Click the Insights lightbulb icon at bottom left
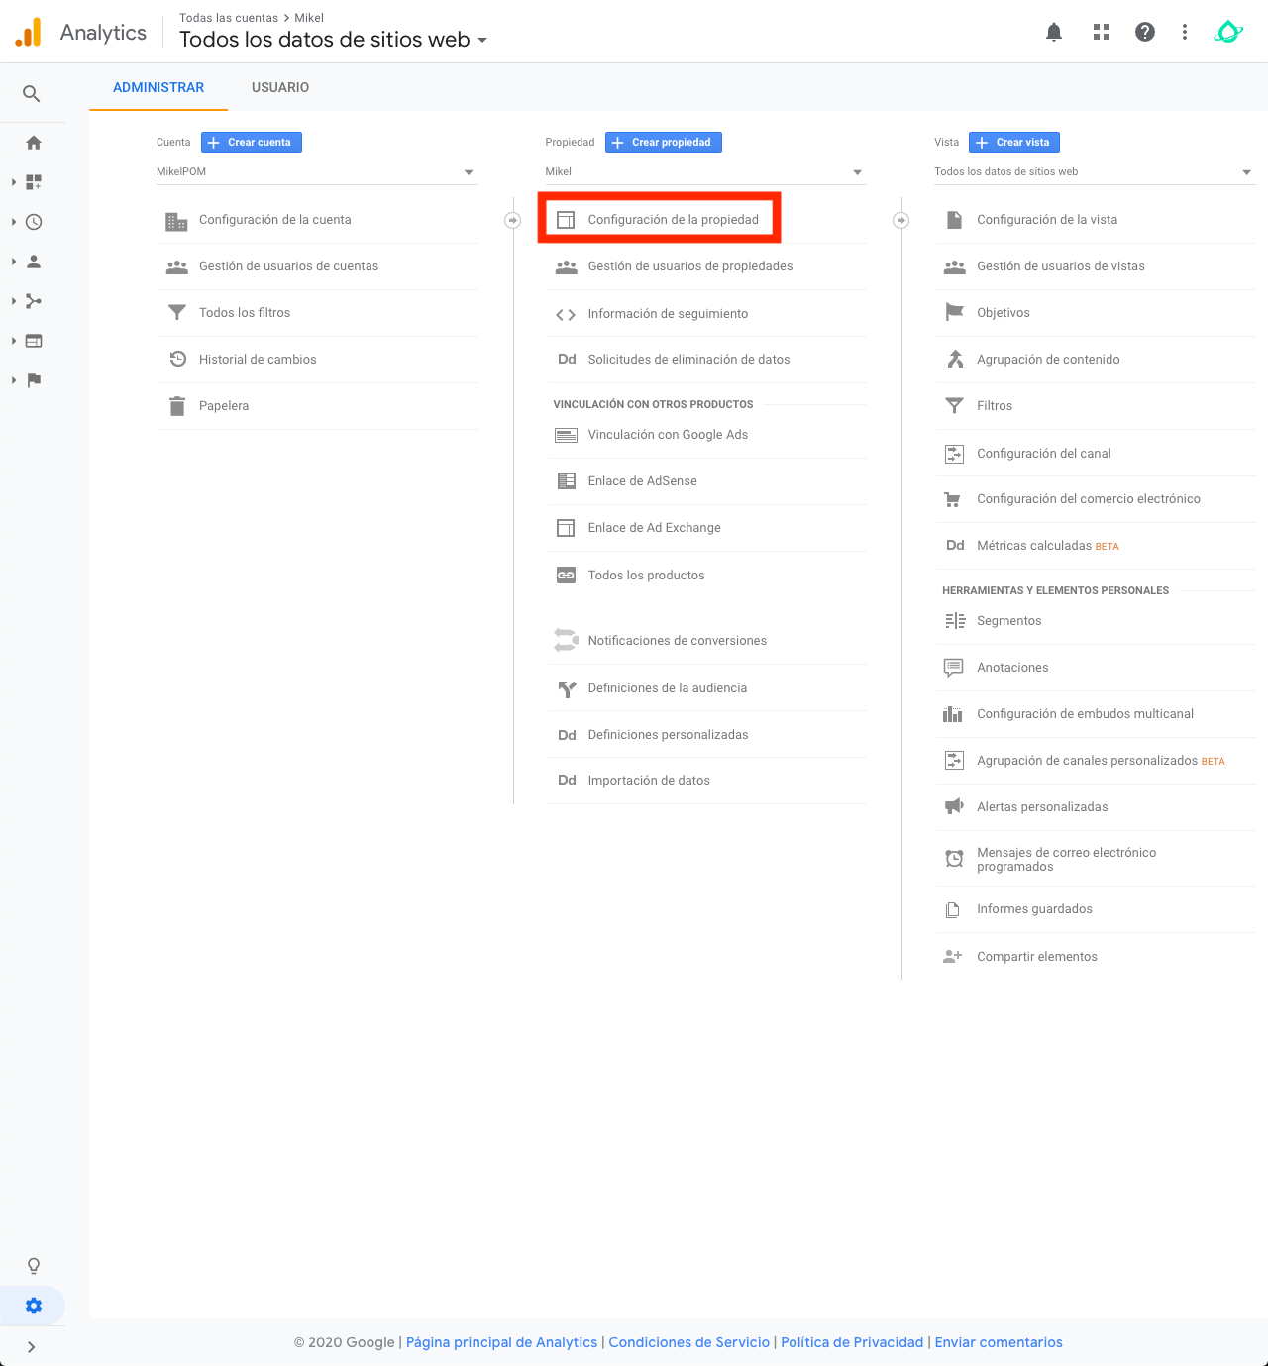 click(33, 1265)
